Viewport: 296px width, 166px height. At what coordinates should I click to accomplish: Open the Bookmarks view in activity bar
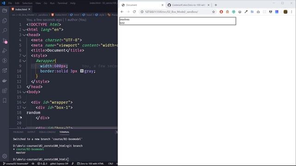tap(5, 101)
